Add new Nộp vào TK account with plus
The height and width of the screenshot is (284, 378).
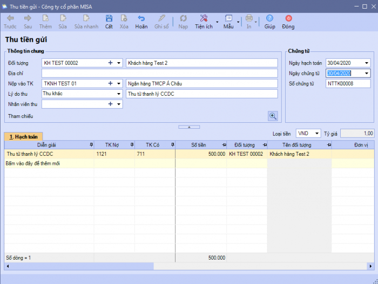[110, 83]
